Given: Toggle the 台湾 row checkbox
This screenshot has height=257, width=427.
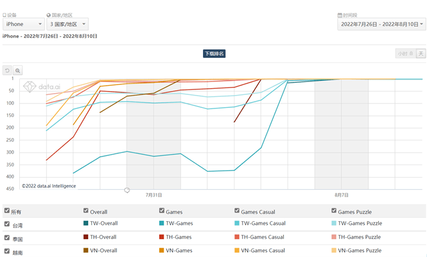Looking at the screenshot, I should point(7,224).
